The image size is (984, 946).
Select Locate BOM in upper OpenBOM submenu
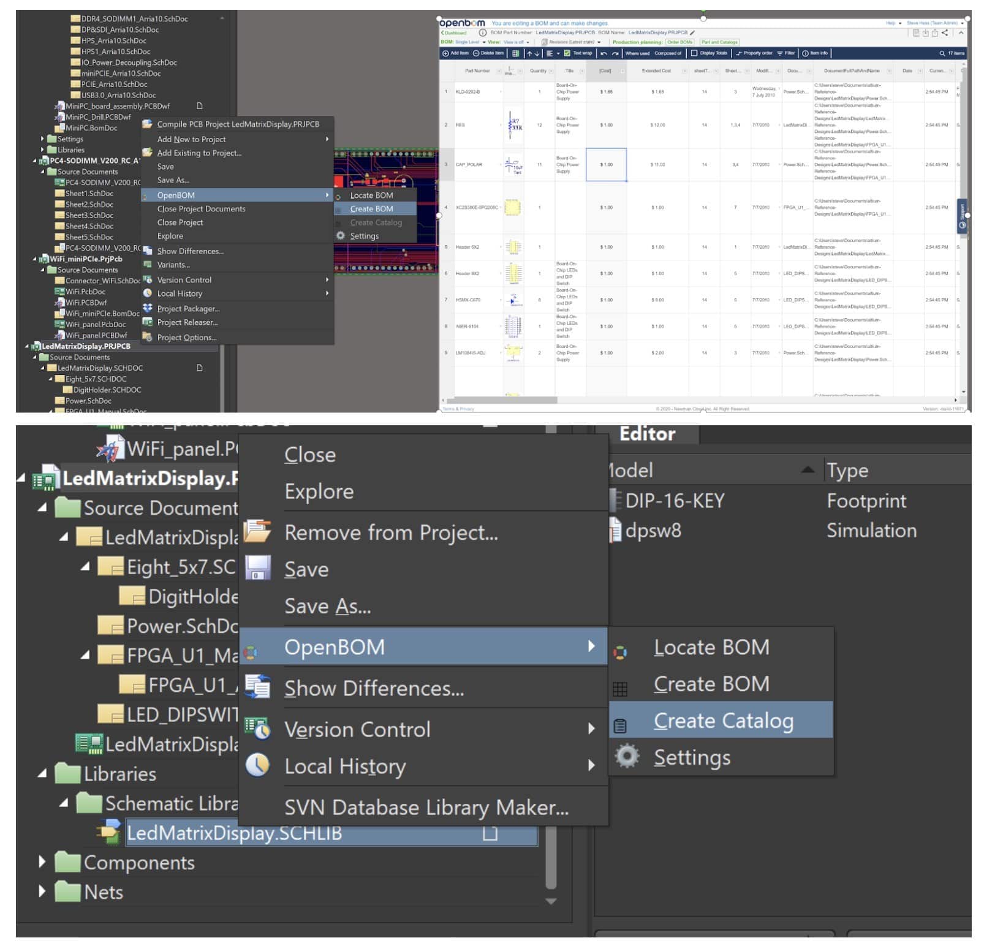click(x=376, y=195)
